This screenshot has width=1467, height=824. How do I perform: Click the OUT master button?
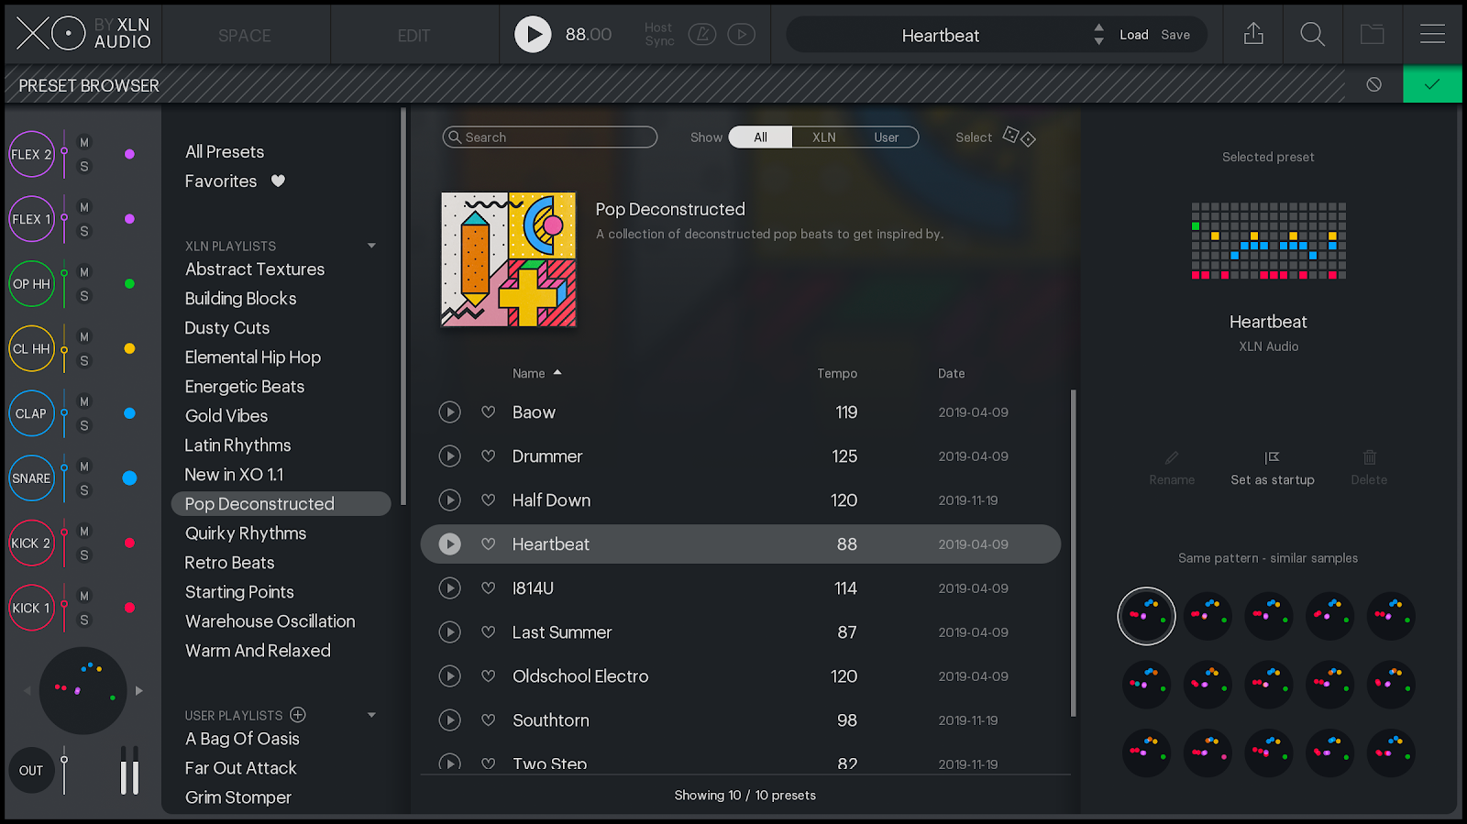tap(31, 771)
